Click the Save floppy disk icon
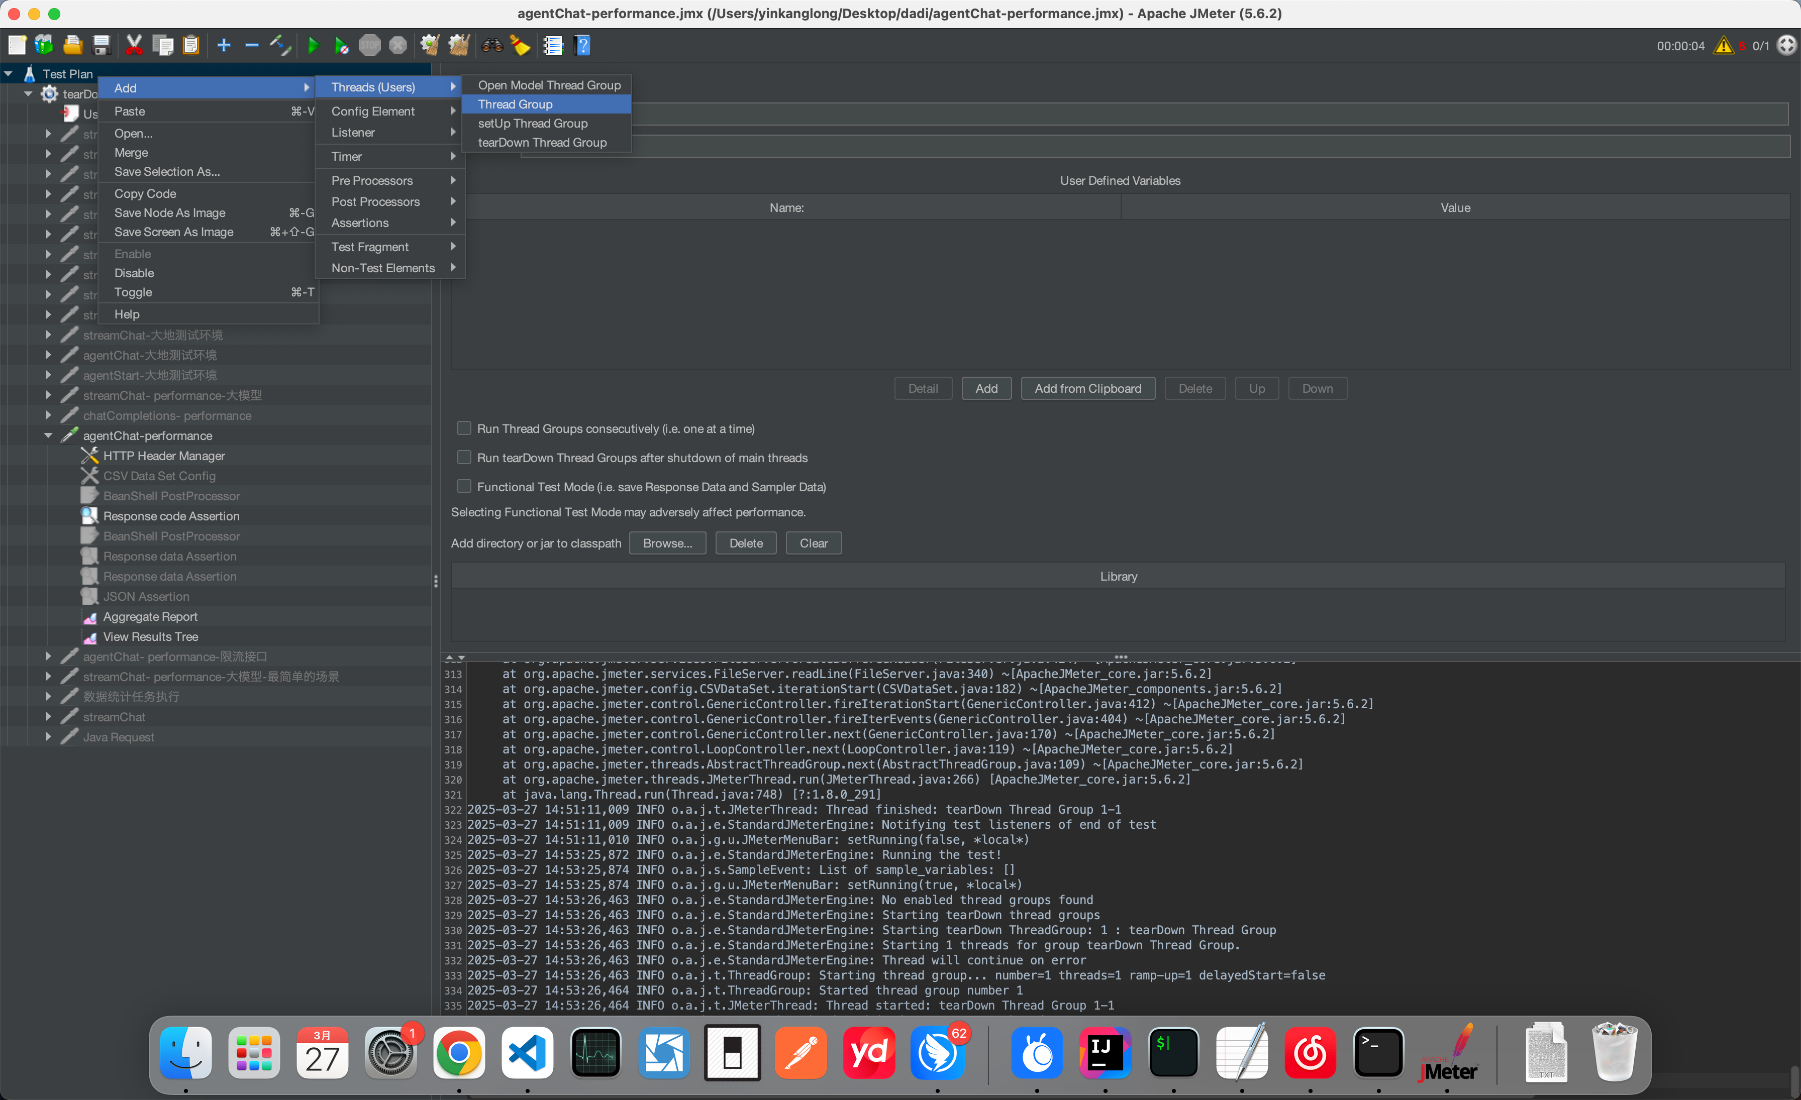Image resolution: width=1801 pixels, height=1100 pixels. (102, 46)
